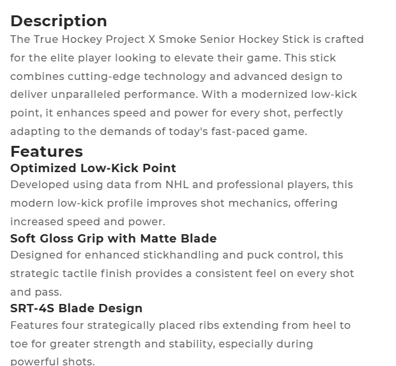Click the SRT-4S Blade Design subheading
The width and height of the screenshot is (396, 366).
pyautogui.click(x=76, y=308)
